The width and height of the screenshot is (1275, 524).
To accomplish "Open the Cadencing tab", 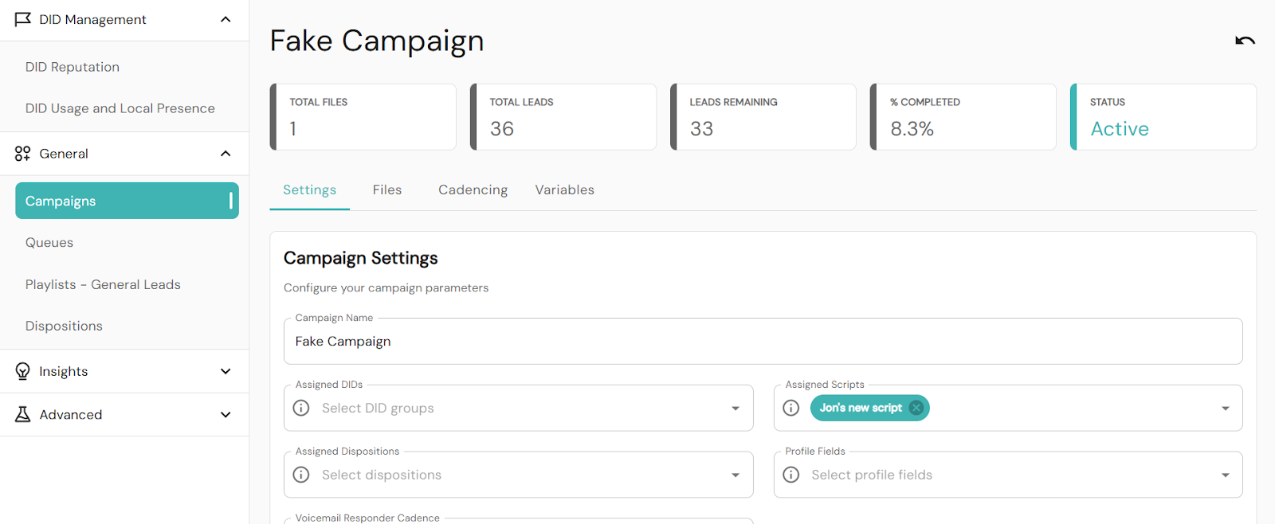I will tap(473, 190).
